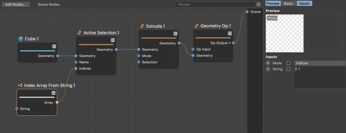Select the Active Selection.1 node title

pyautogui.click(x=101, y=33)
